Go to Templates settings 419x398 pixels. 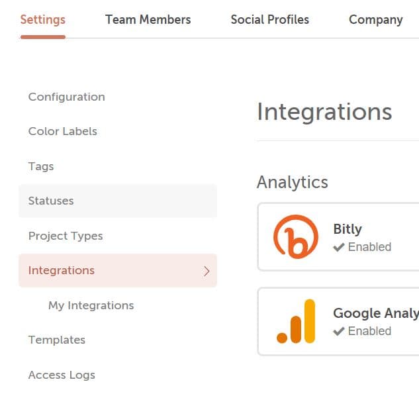click(56, 340)
